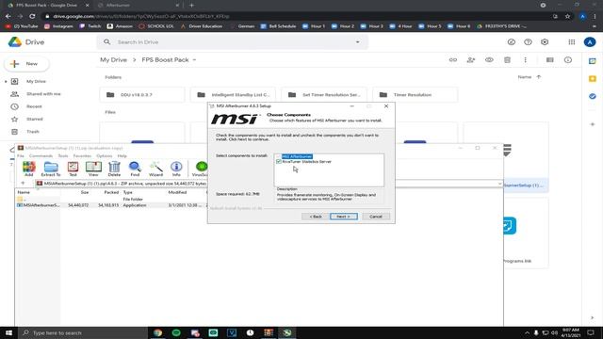
Task: Click the Share people icon in Drive
Action: coord(471,60)
